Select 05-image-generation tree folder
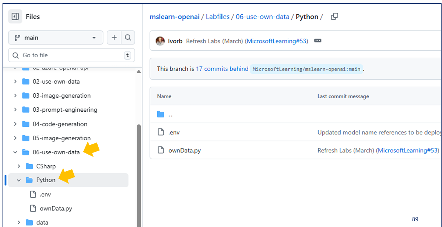The width and height of the screenshot is (442, 227). point(62,138)
